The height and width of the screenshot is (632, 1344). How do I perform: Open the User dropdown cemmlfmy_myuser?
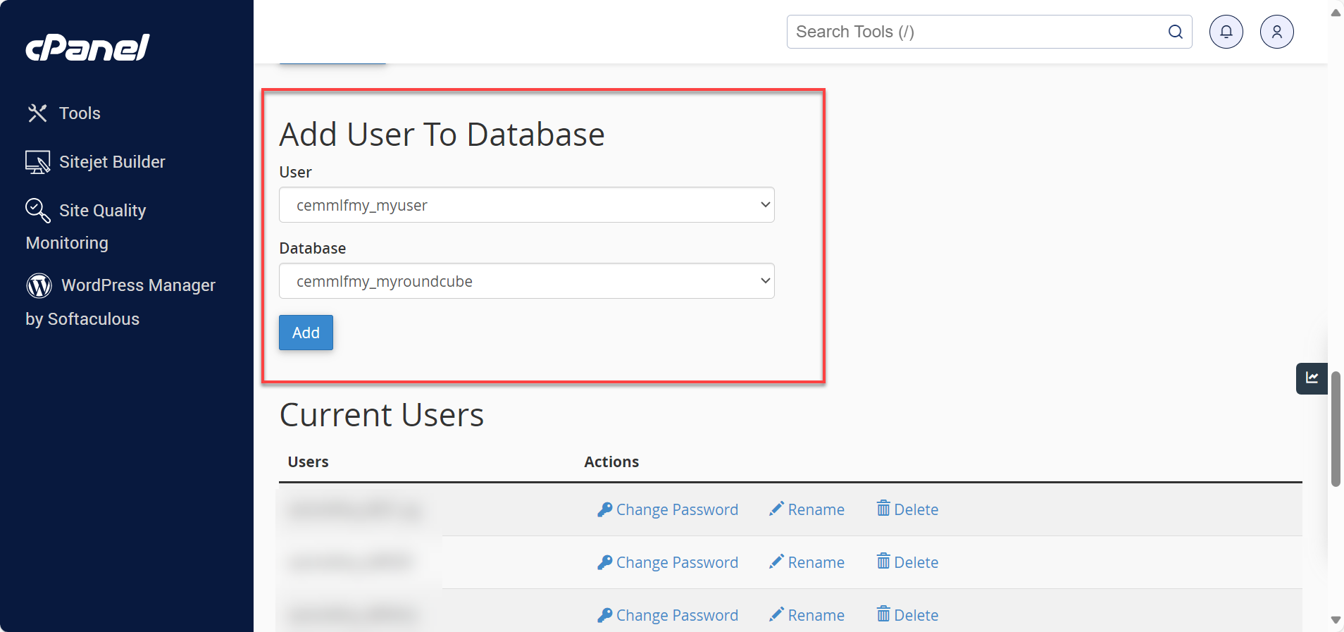coord(527,205)
